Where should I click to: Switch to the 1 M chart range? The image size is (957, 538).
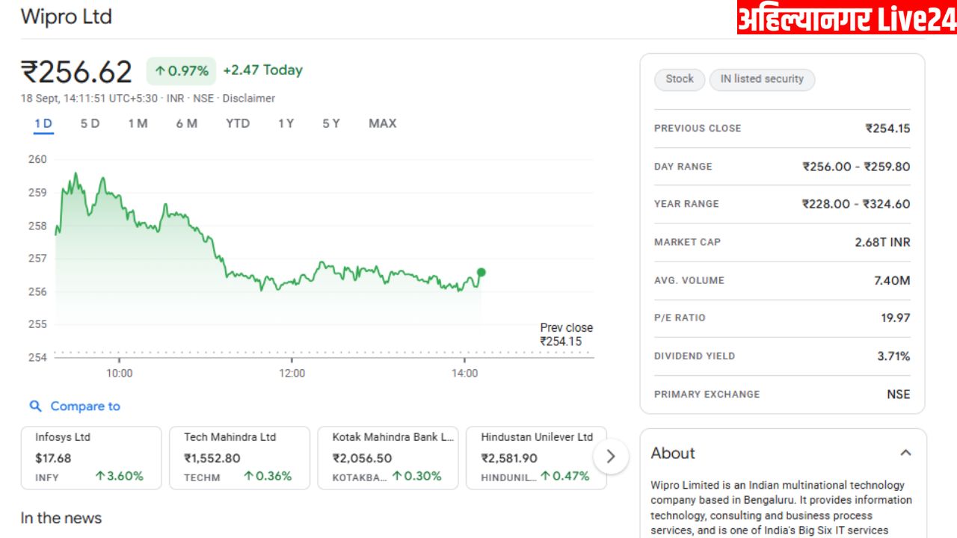click(138, 123)
